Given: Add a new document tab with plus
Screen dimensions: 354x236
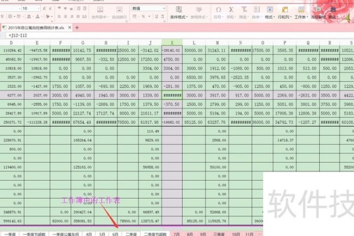Looking at the screenshot, I should pos(77,28).
